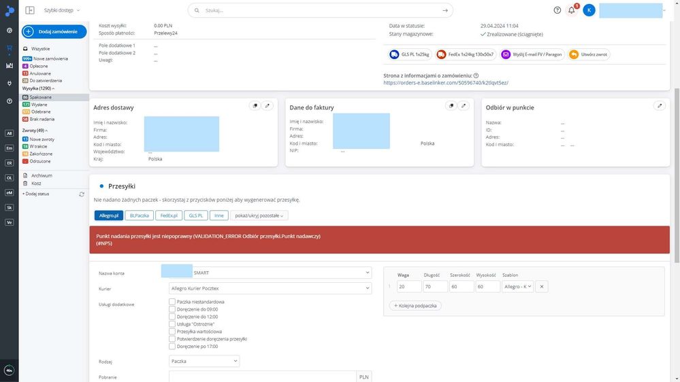Open the 'Szablon' Allegro template dropdown

(x=517, y=286)
